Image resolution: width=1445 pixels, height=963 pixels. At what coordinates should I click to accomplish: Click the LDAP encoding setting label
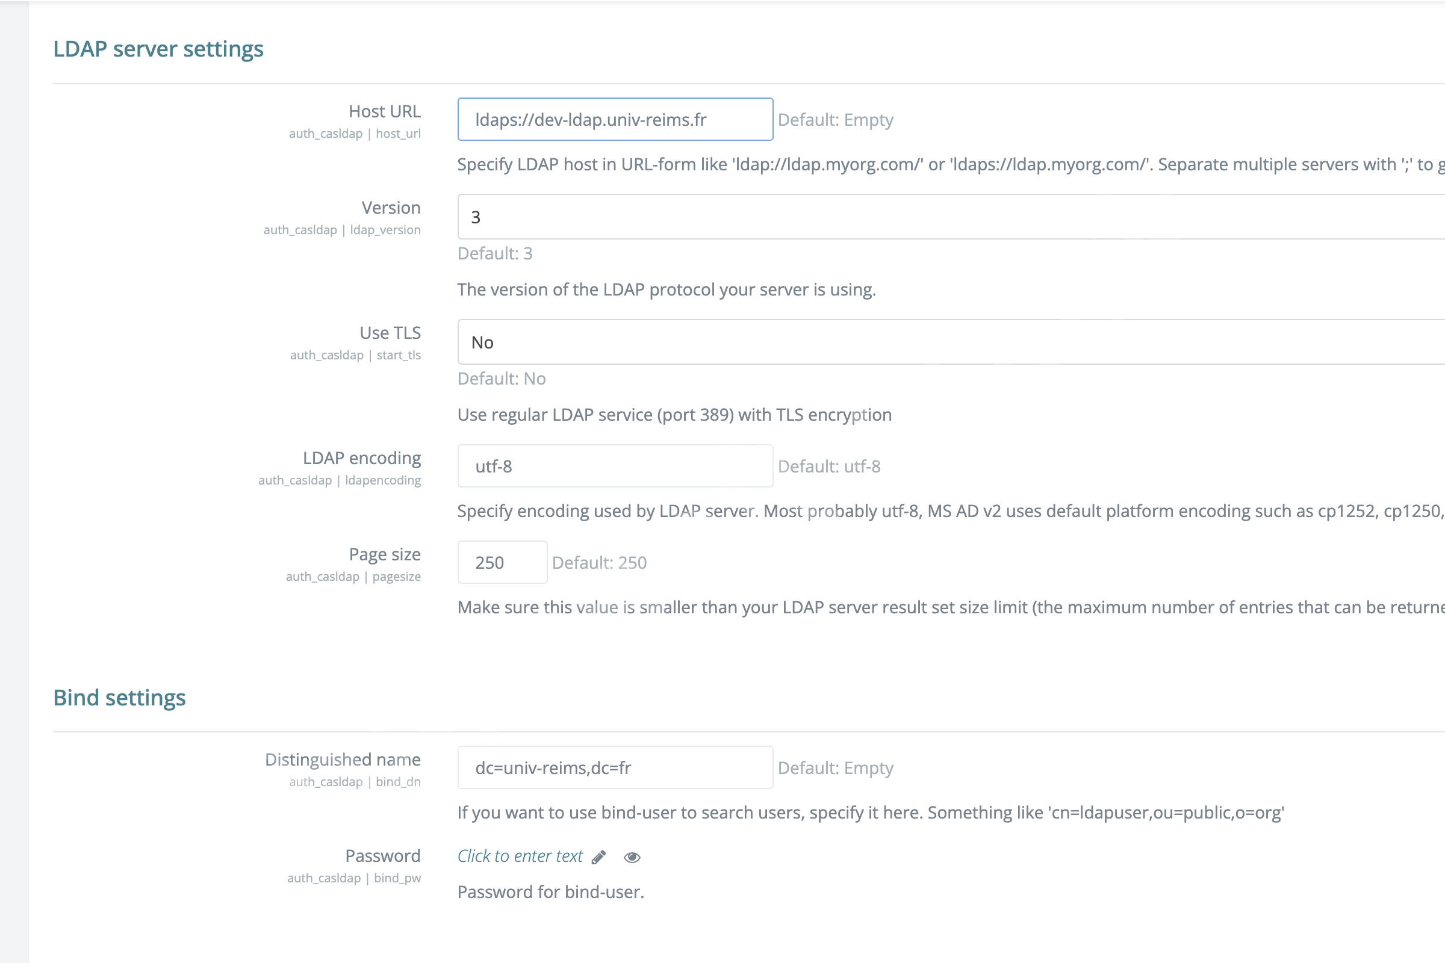362,458
